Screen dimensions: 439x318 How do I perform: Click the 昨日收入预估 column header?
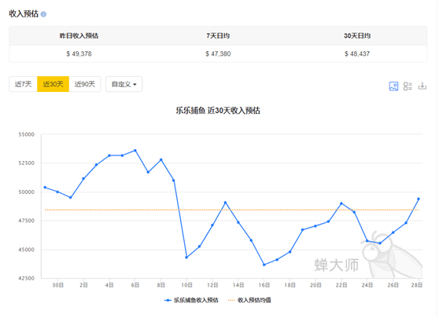(x=79, y=36)
